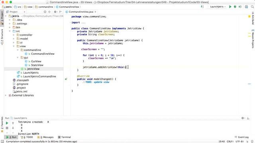The width and height of the screenshot is (255, 143).
Task: Expand the bin folder
Action: point(10,27)
